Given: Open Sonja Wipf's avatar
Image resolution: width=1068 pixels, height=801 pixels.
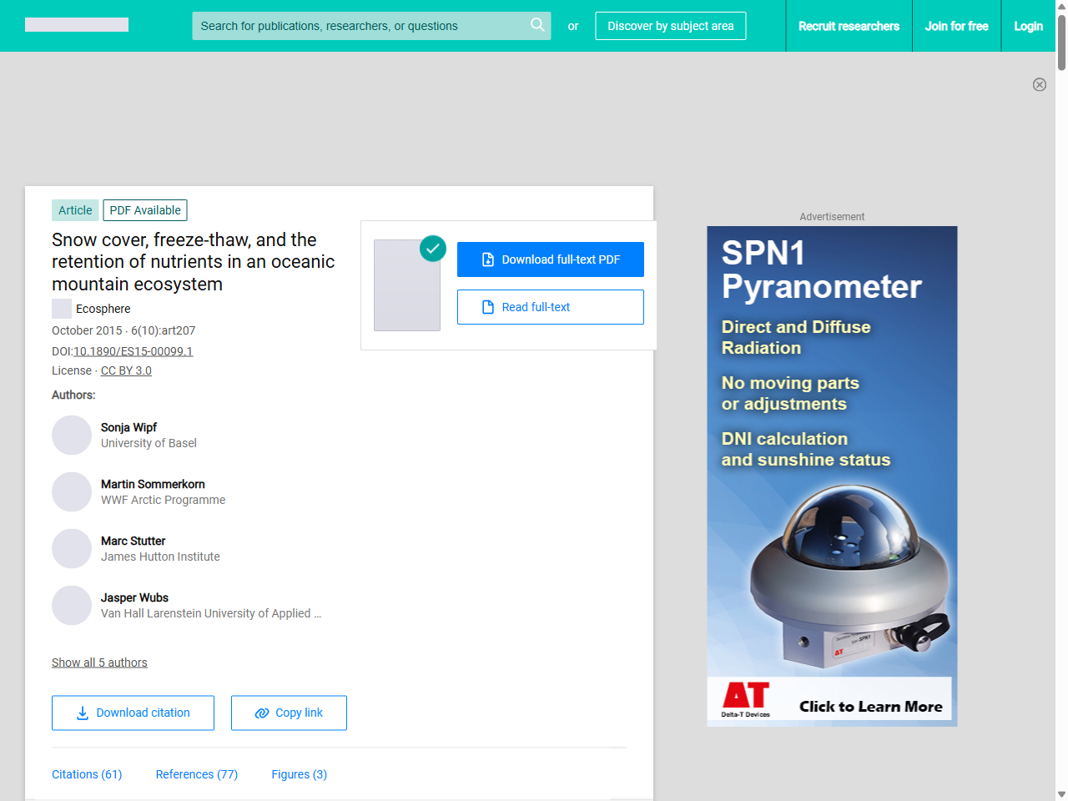Looking at the screenshot, I should coord(72,436).
